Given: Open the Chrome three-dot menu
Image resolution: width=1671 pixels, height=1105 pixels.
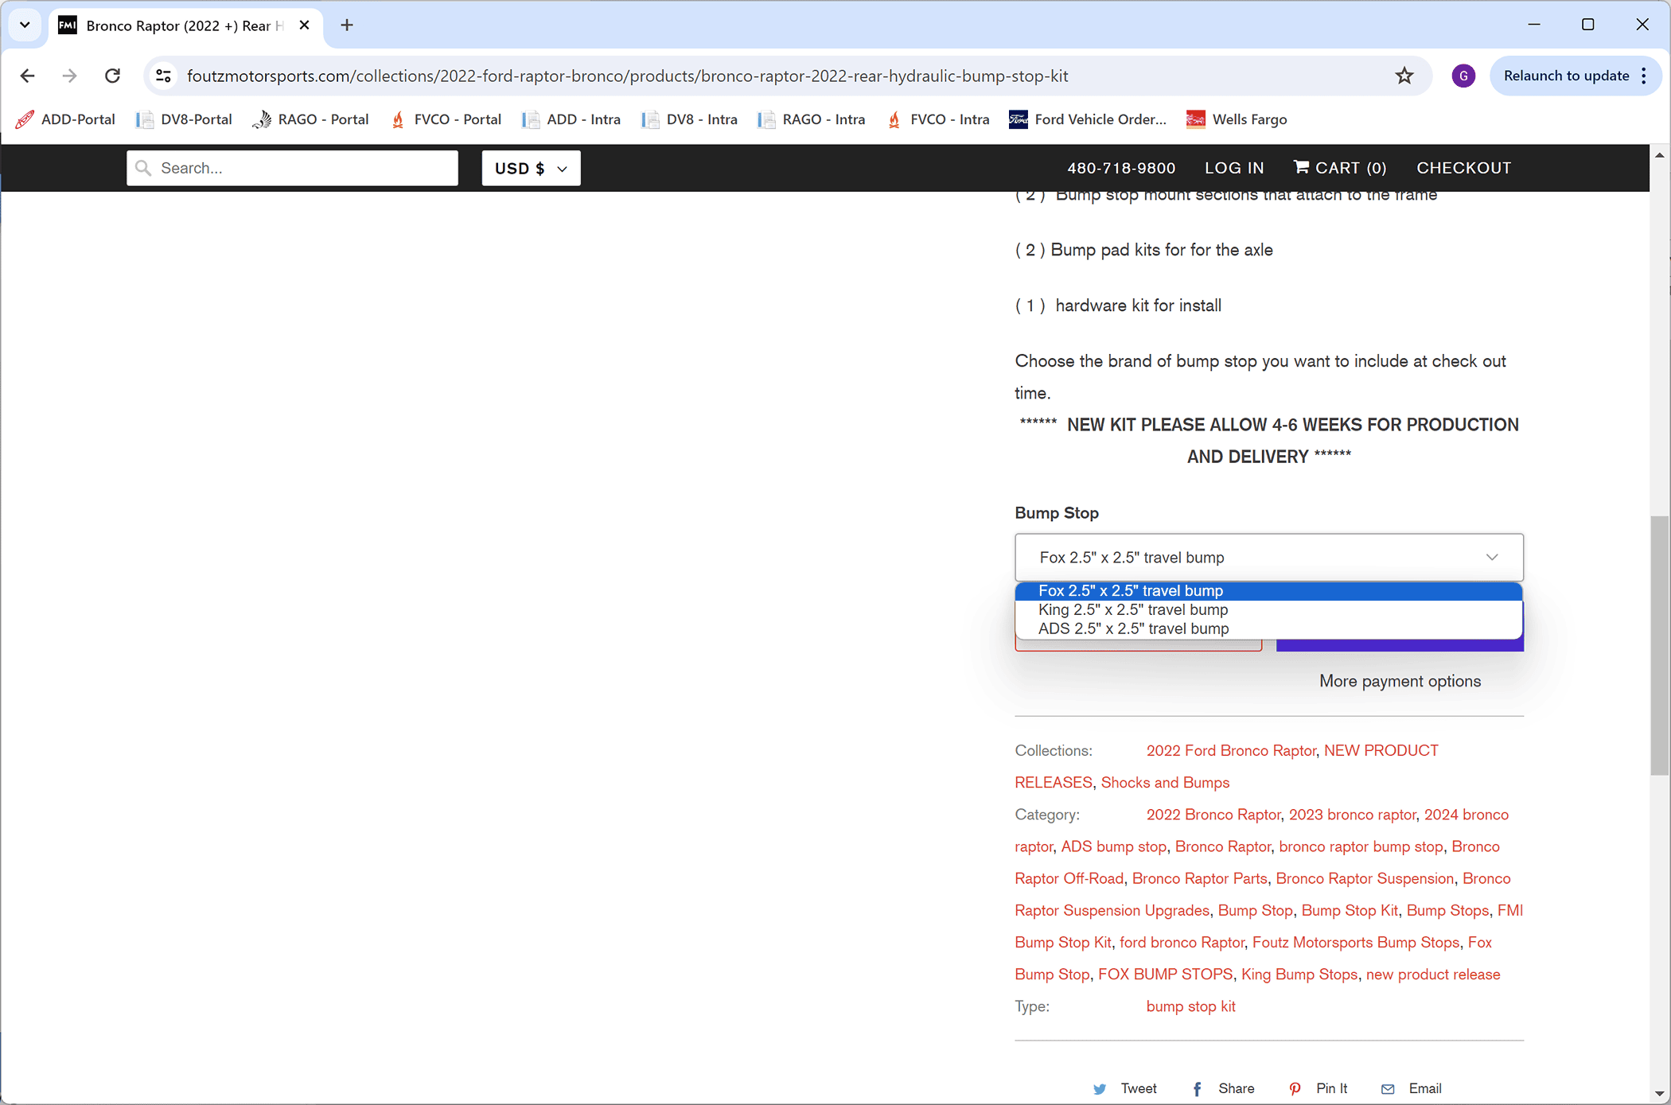Looking at the screenshot, I should [1644, 76].
